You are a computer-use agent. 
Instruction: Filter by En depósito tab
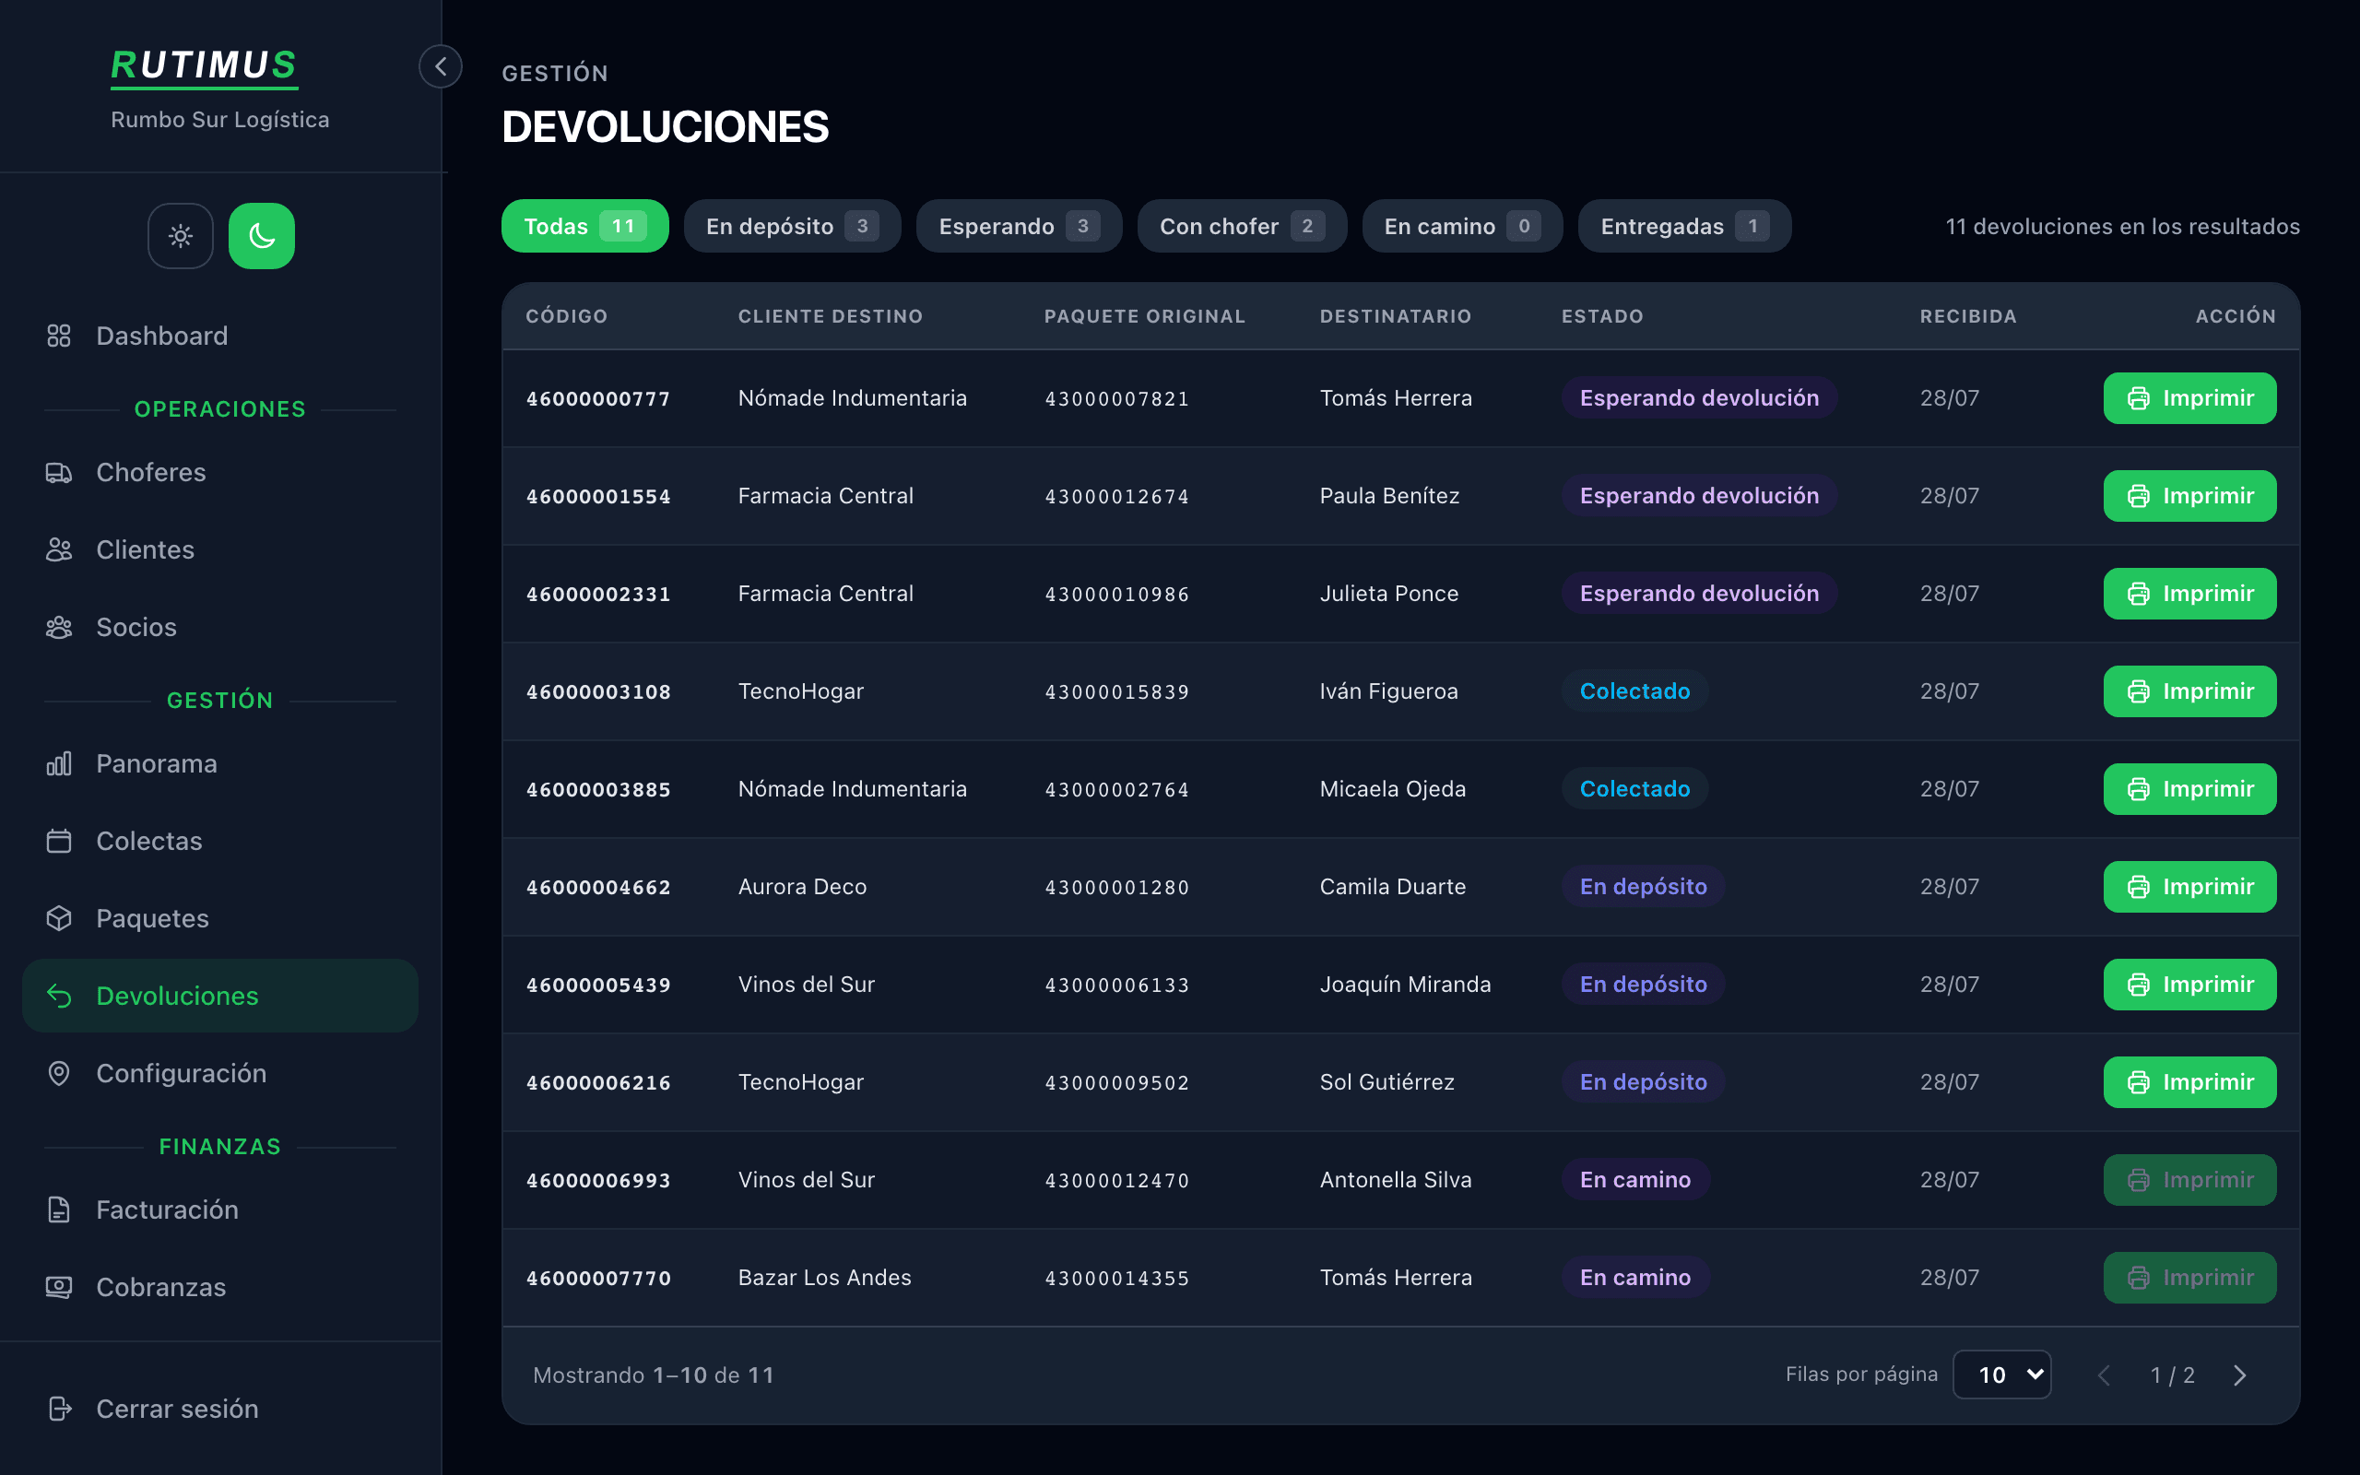click(792, 227)
